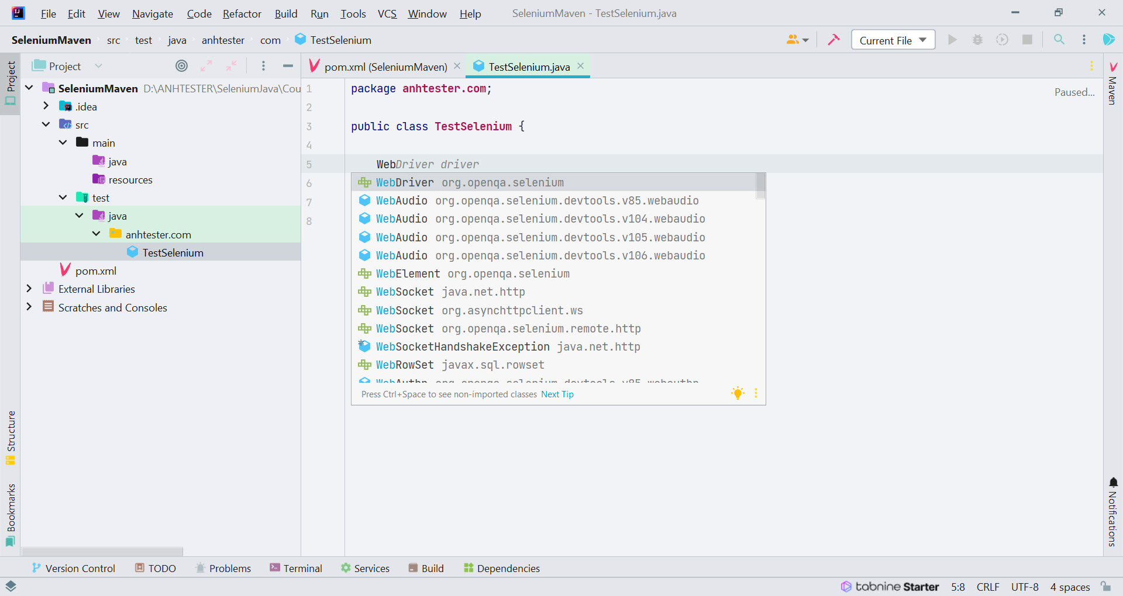
Task: Click Run with Coverage icon
Action: click(1002, 40)
